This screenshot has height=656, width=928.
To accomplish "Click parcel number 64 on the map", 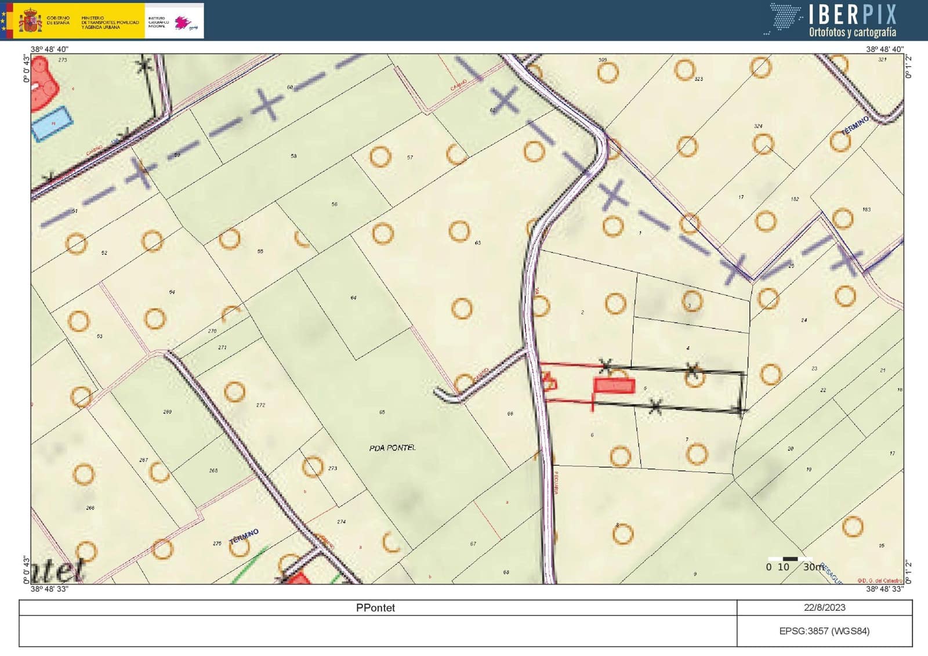I will click(x=353, y=298).
